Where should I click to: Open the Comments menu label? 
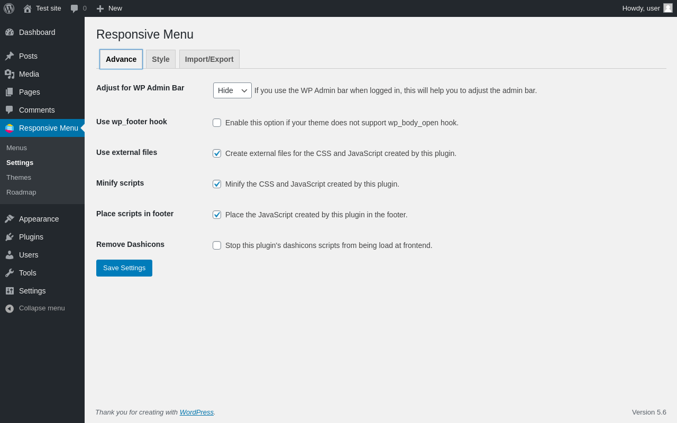[x=37, y=110]
